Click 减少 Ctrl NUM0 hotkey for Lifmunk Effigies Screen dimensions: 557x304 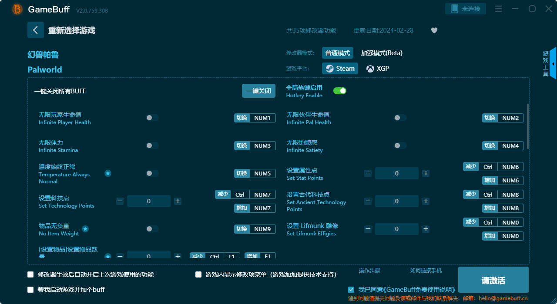tap(493, 222)
